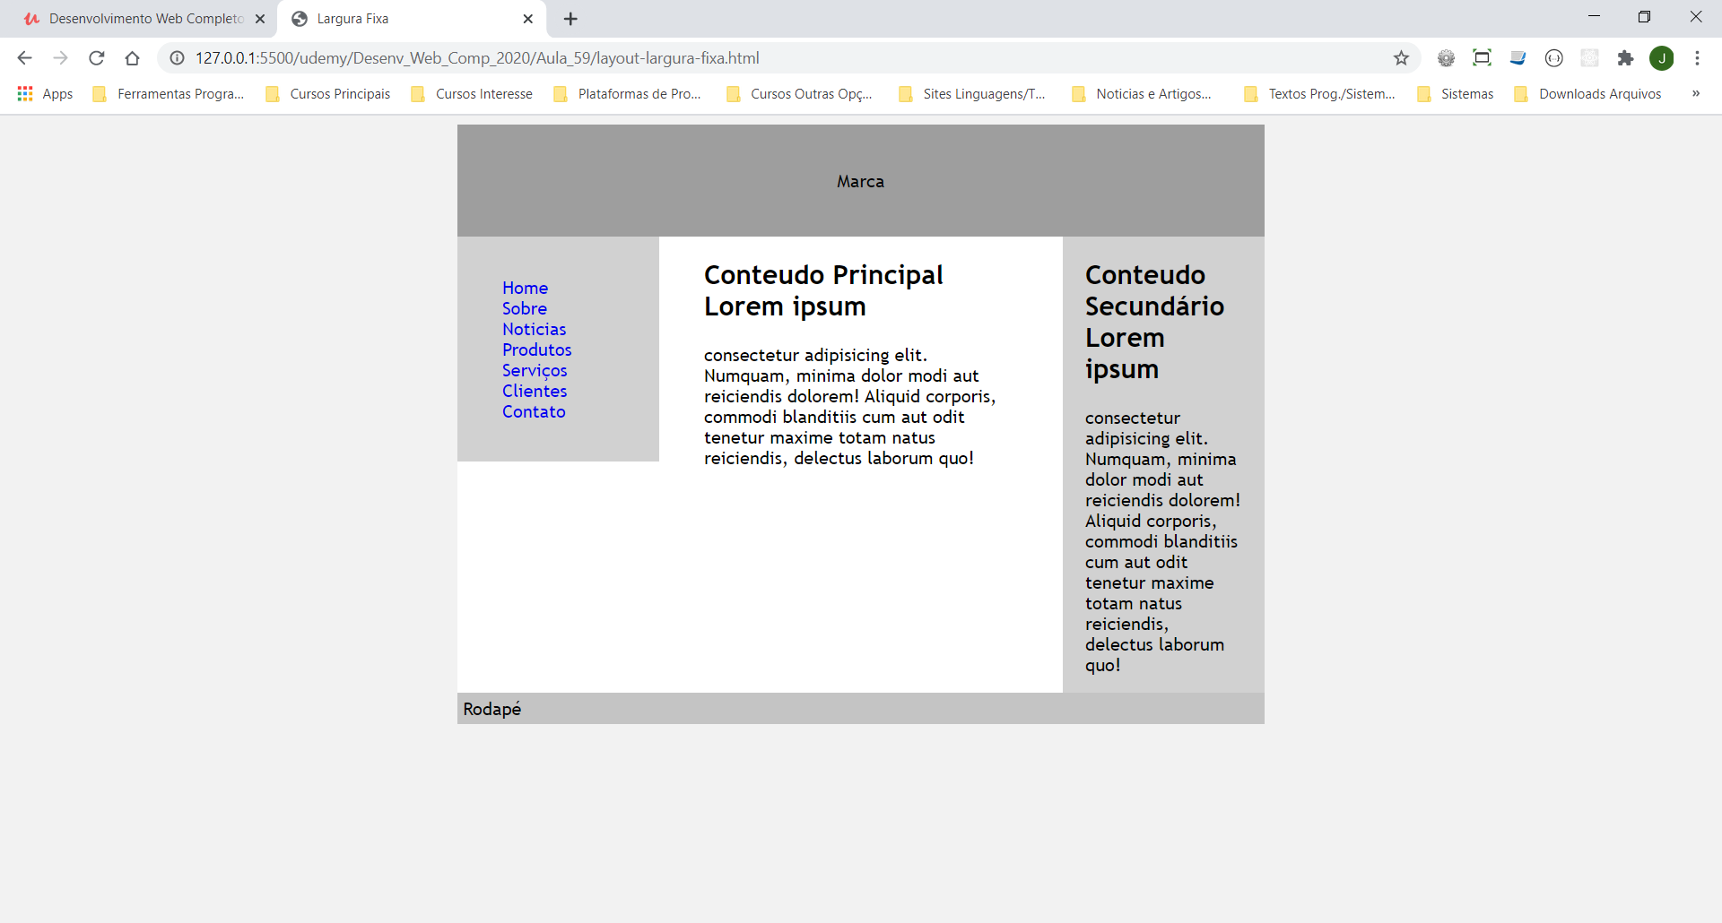Viewport: 1722px width, 923px height.
Task: Click the Conteudo Secundário heading
Action: 1154,322
